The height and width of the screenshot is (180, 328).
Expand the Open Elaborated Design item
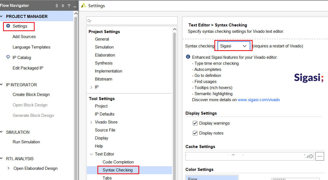coord(8,168)
